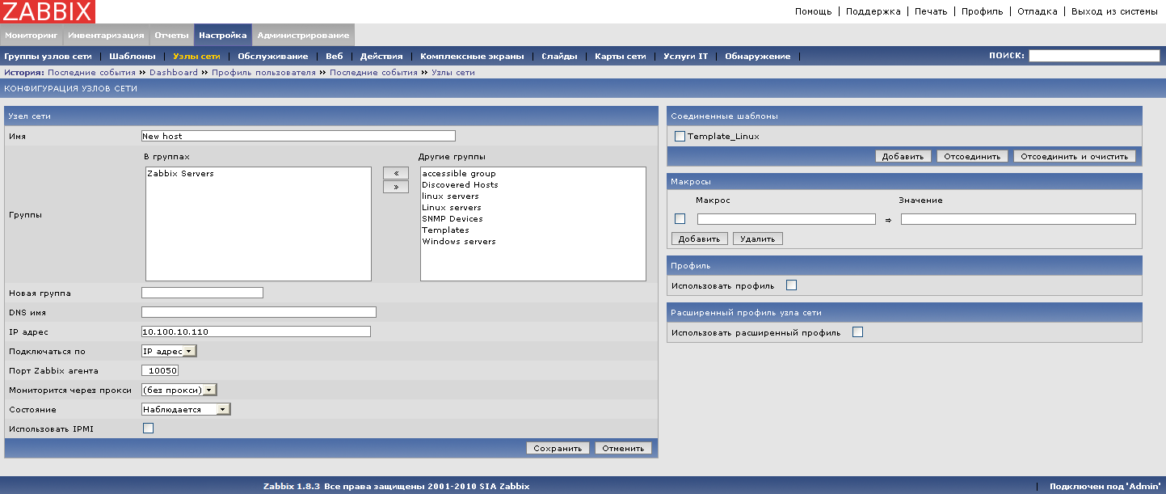Select Templates in other groups
This screenshot has height=494, width=1166.
[x=533, y=230]
